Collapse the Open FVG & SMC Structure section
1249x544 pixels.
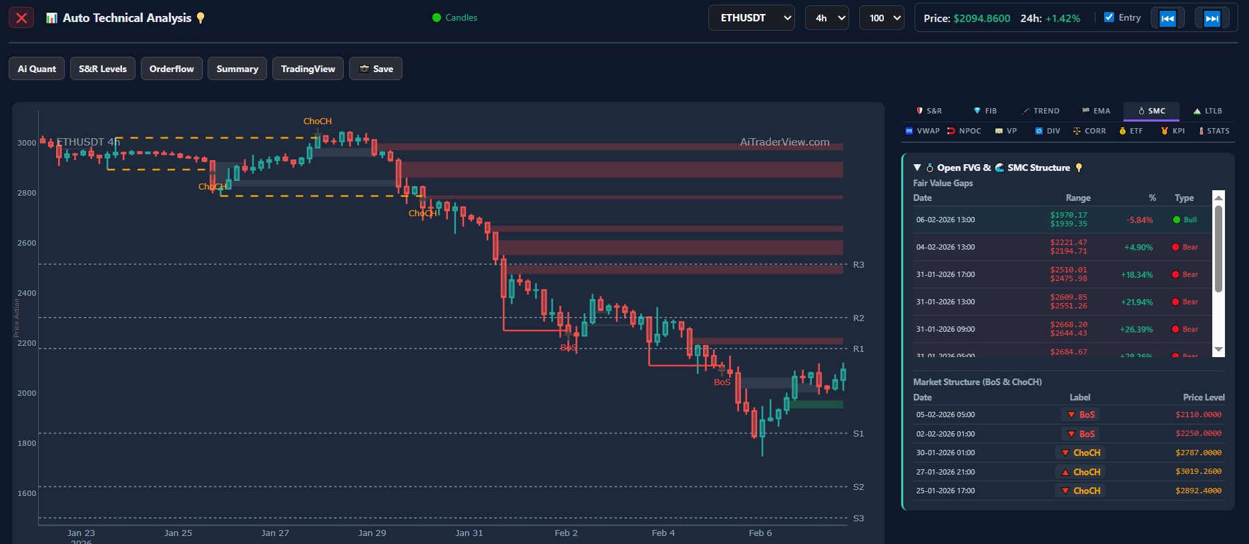[x=917, y=168]
